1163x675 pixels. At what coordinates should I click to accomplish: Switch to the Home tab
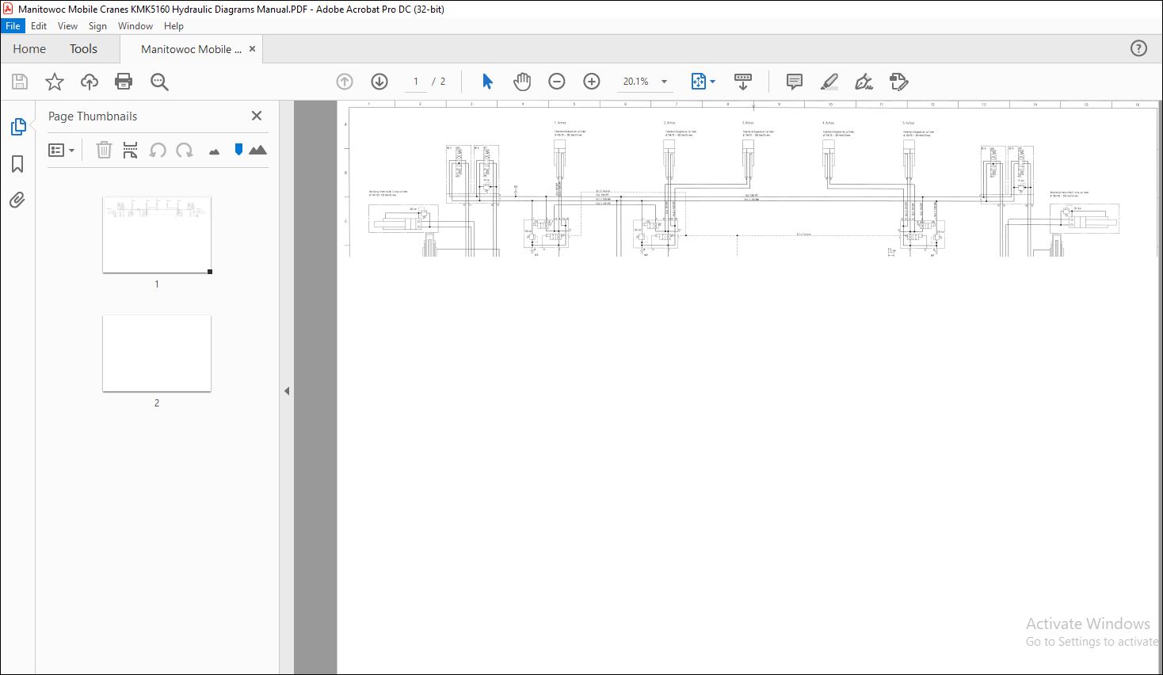(x=29, y=49)
